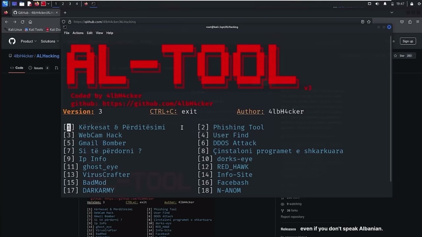Click the tracking protection shield icon
422x237 pixels.
pos(64,22)
